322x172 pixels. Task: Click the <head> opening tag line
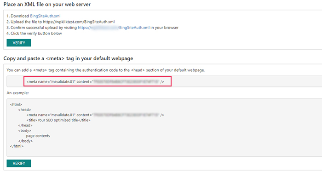click(x=24, y=109)
